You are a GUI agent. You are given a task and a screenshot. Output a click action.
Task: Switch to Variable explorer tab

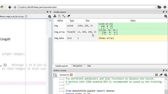(x=62, y=66)
